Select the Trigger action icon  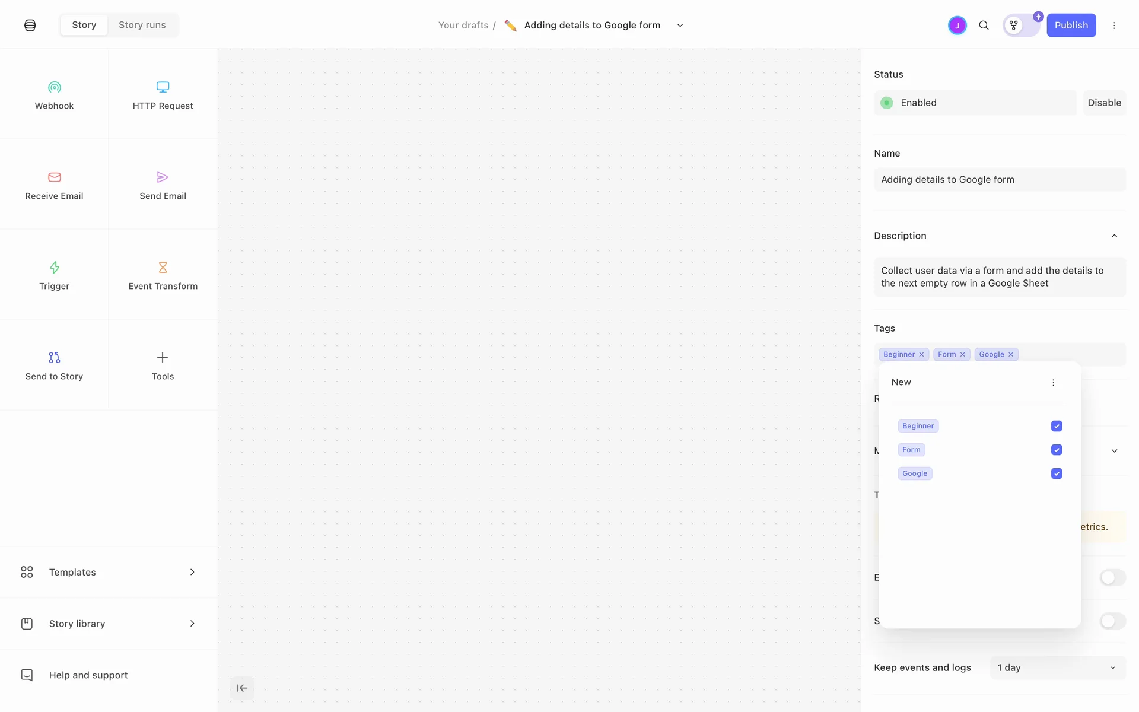tap(54, 268)
